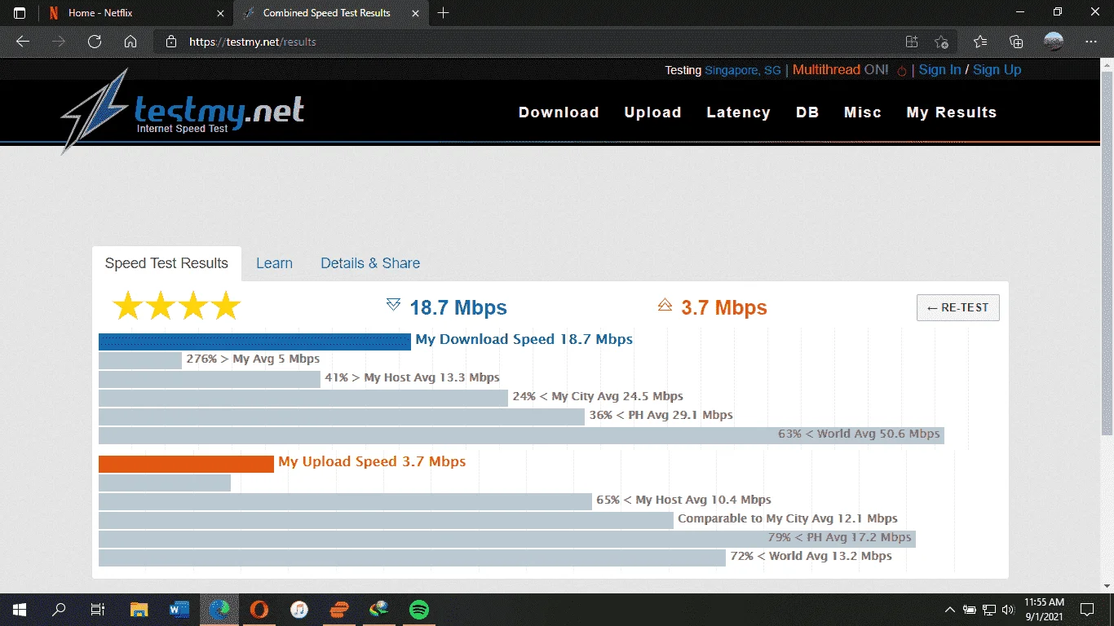Select the Speed Test Results tab
The width and height of the screenshot is (1114, 626).
pyautogui.click(x=166, y=263)
